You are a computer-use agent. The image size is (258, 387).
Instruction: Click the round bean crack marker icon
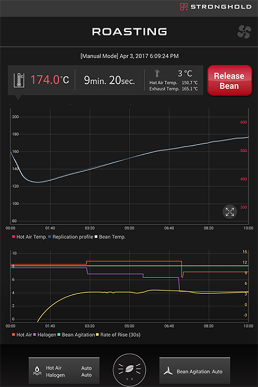[x=129, y=370]
